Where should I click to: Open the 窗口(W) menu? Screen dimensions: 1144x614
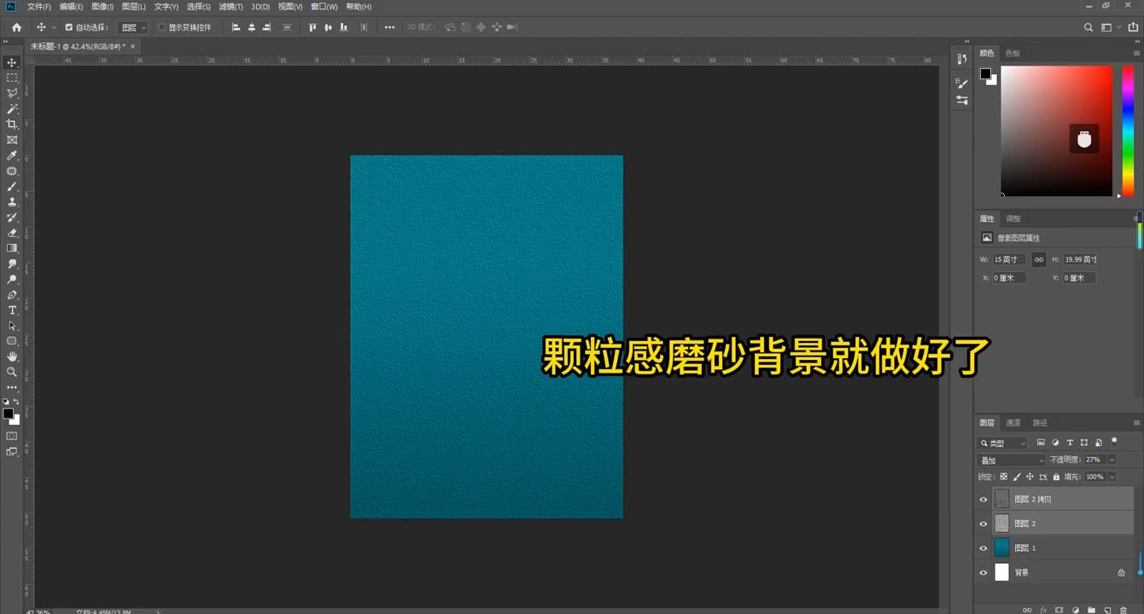coord(324,7)
